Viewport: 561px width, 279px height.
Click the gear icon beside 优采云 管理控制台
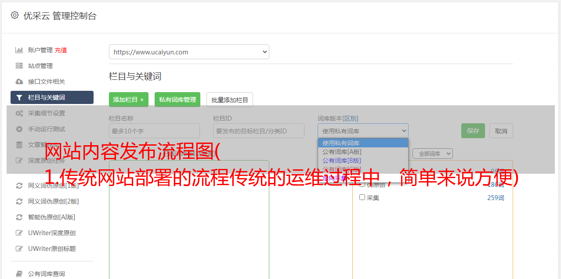click(14, 15)
